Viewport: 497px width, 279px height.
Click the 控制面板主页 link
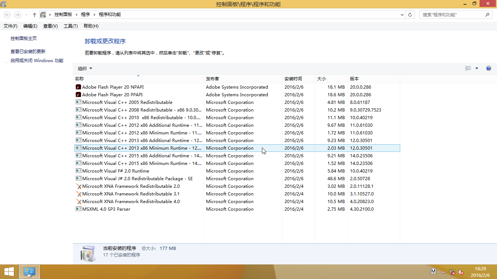tap(24, 39)
